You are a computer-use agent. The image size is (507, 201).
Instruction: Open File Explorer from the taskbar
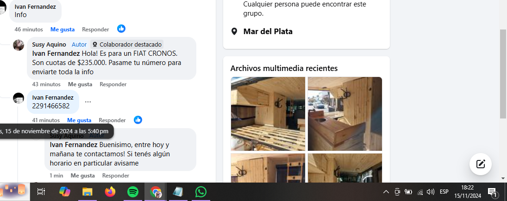(x=88, y=192)
